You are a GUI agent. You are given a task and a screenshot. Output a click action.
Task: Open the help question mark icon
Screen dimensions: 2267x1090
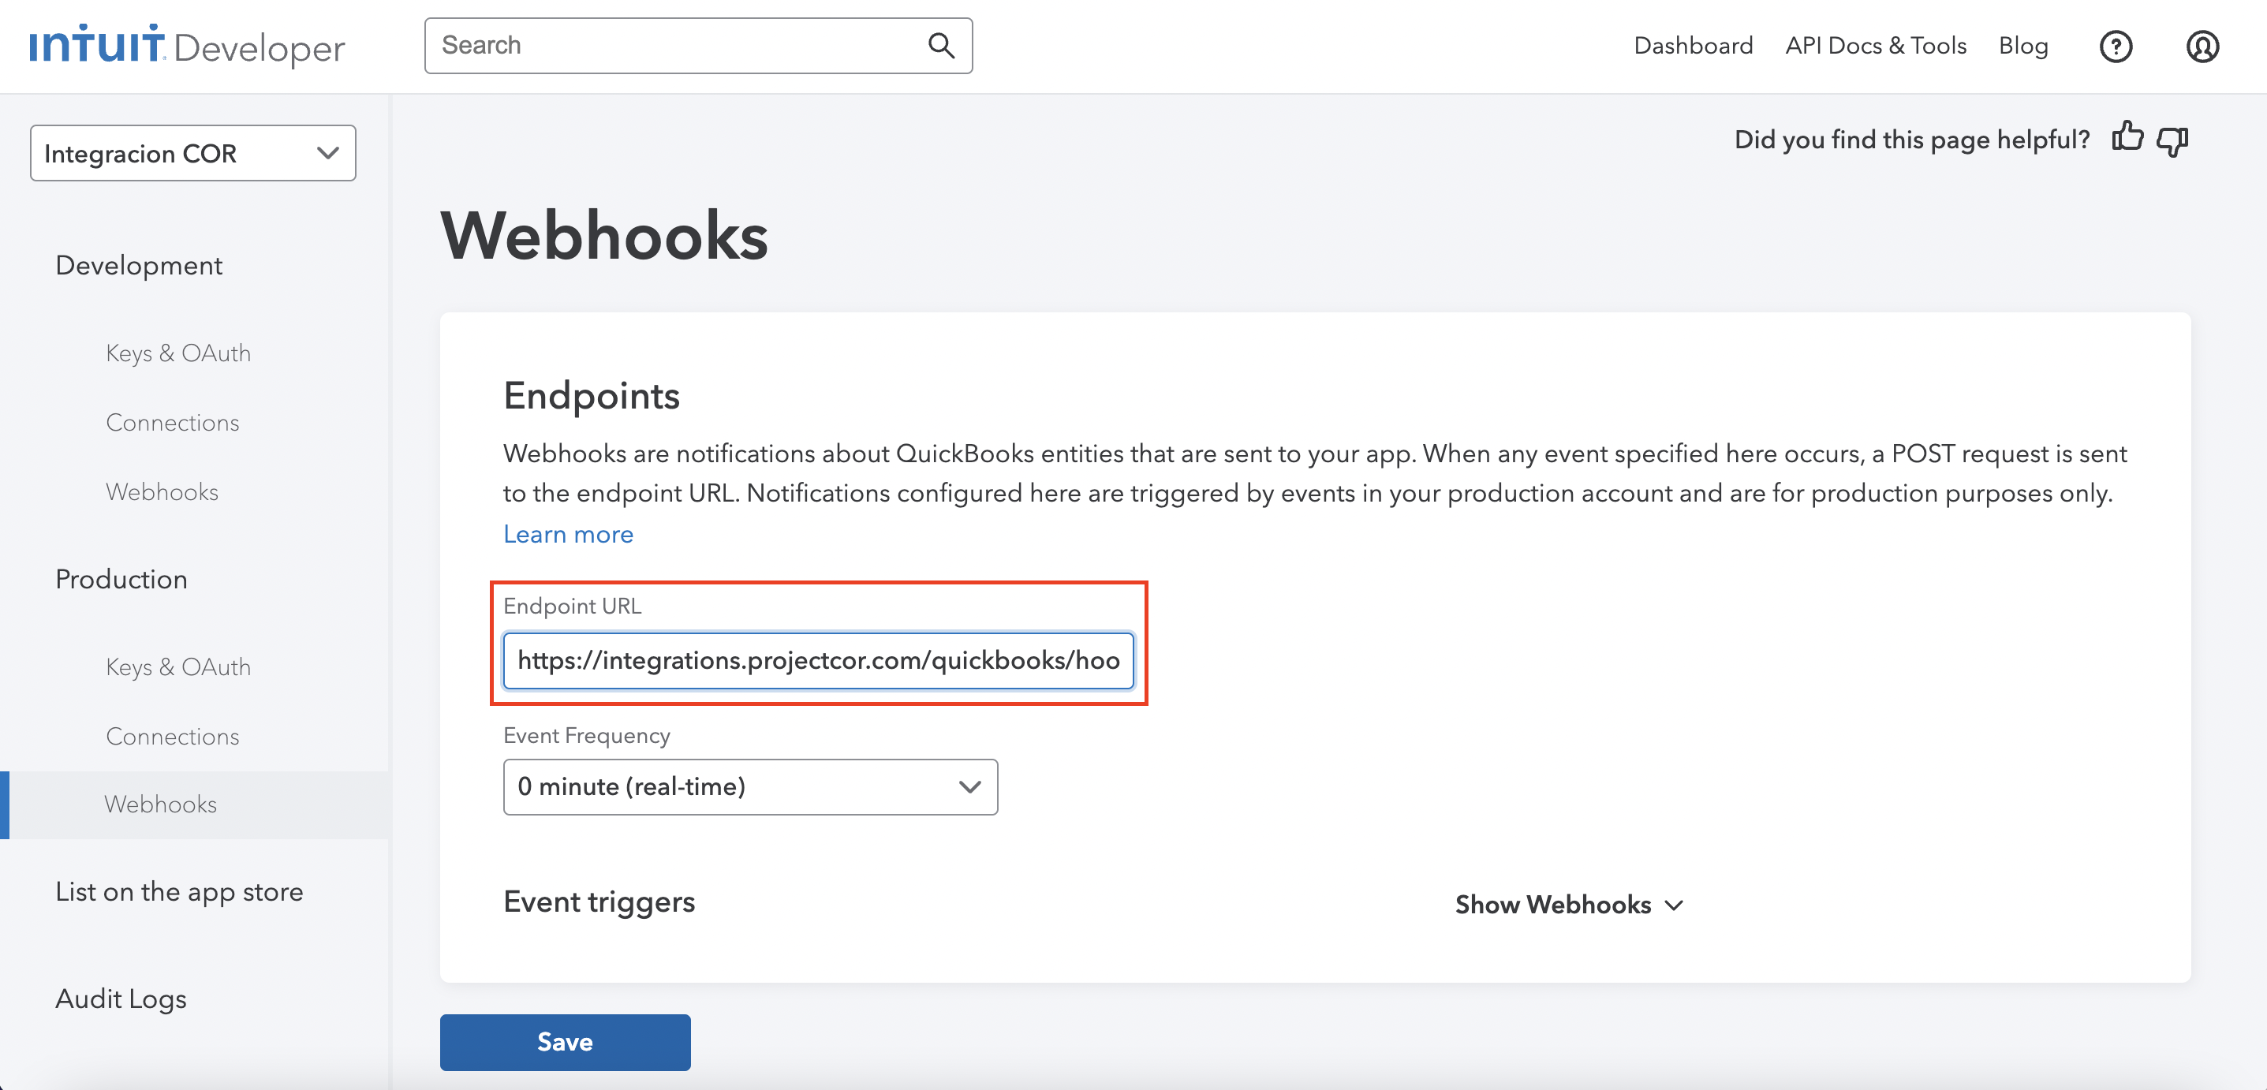click(x=2115, y=47)
